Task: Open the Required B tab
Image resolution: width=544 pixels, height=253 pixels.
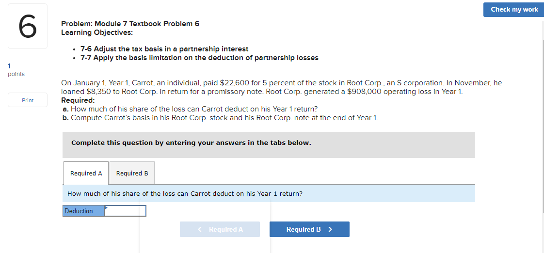Action: pos(132,173)
